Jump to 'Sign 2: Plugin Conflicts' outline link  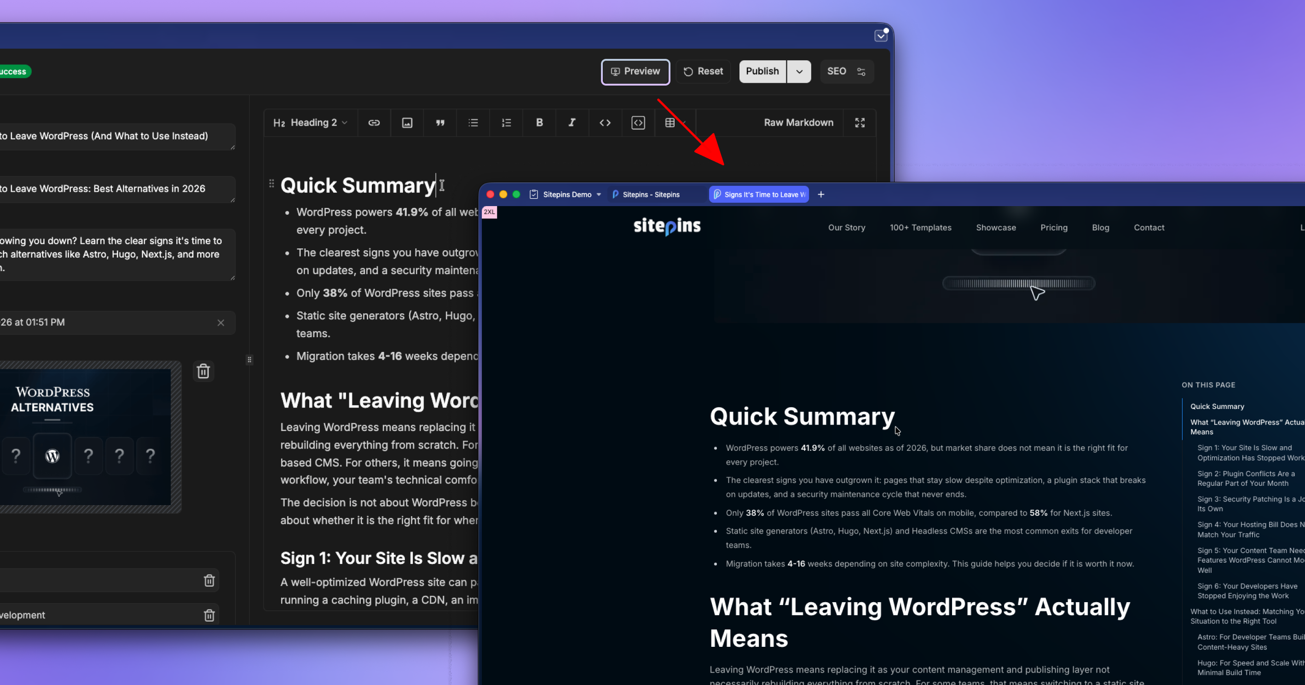click(x=1246, y=479)
